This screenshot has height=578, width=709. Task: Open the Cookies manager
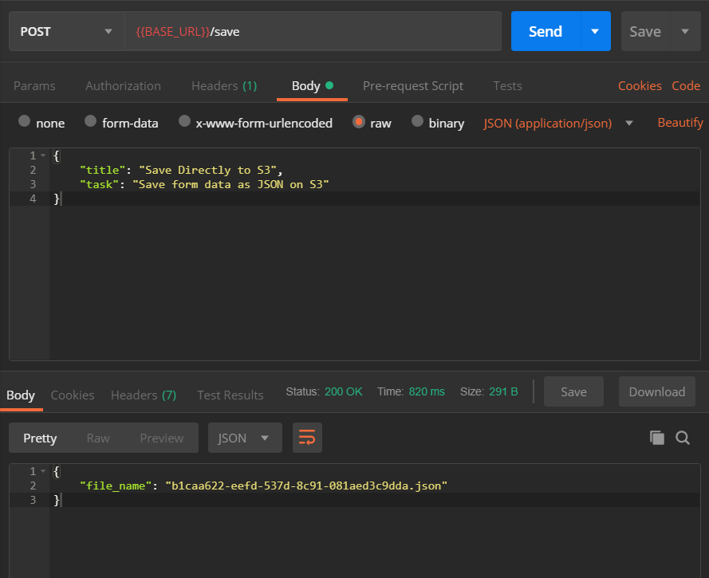point(640,85)
